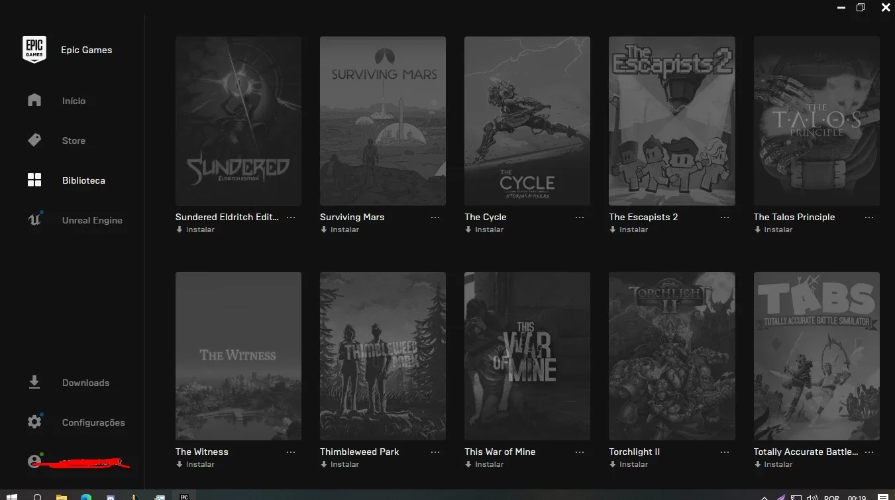Screen dimensions: 895x500
Task: Click the Epic Games taskbar icon
Action: 184,496
